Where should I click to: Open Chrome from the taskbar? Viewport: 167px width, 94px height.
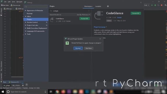click(x=57, y=92)
